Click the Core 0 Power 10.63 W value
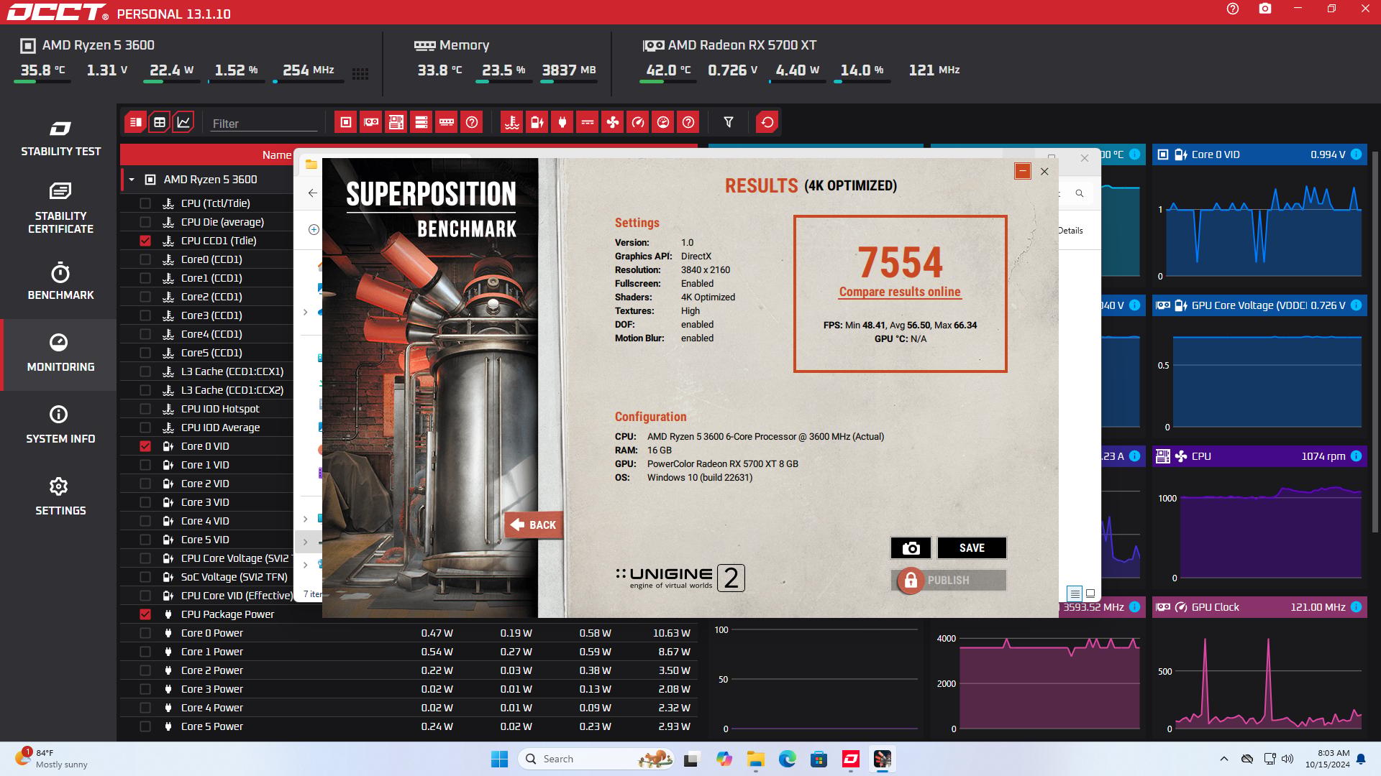Screen dimensions: 1381x776 pyautogui.click(x=672, y=633)
